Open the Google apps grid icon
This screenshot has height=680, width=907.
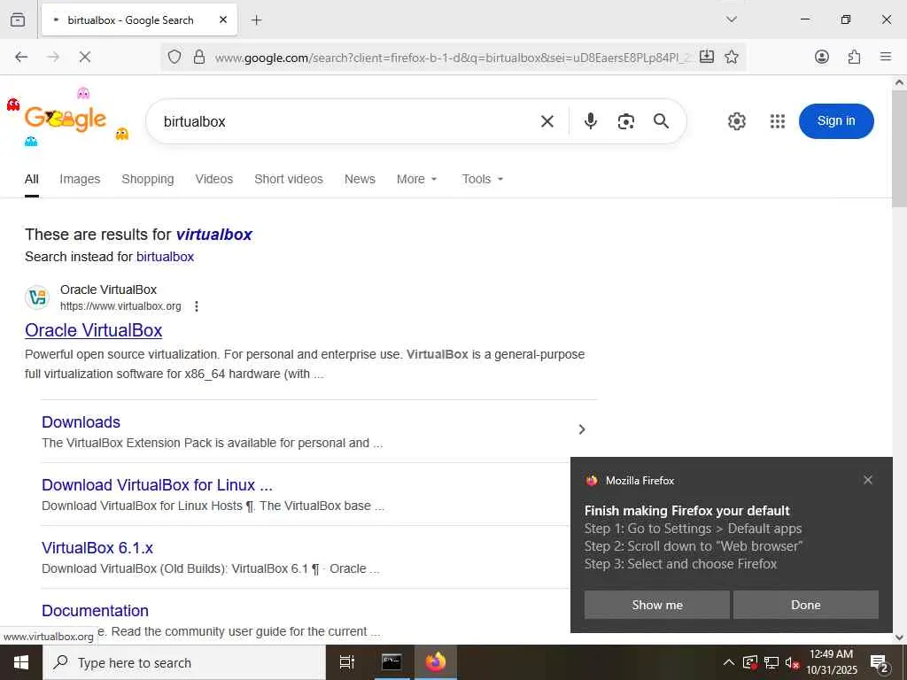point(778,120)
